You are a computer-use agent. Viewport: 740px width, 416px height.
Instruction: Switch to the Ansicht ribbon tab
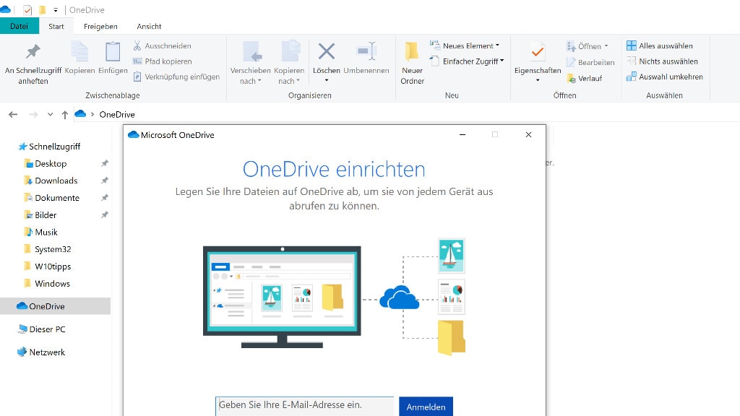point(149,26)
